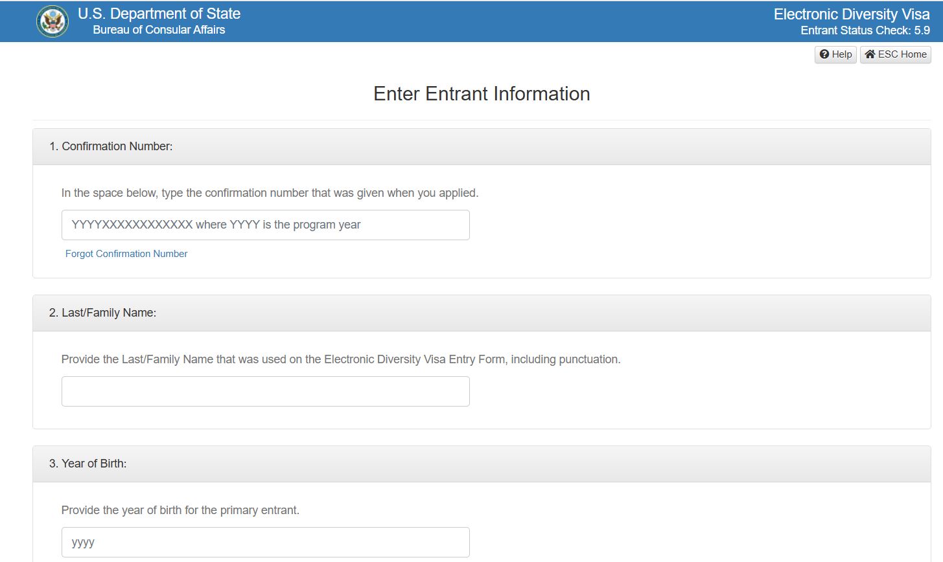
Task: Click the Enter Entrant Information heading
Action: pos(482,94)
